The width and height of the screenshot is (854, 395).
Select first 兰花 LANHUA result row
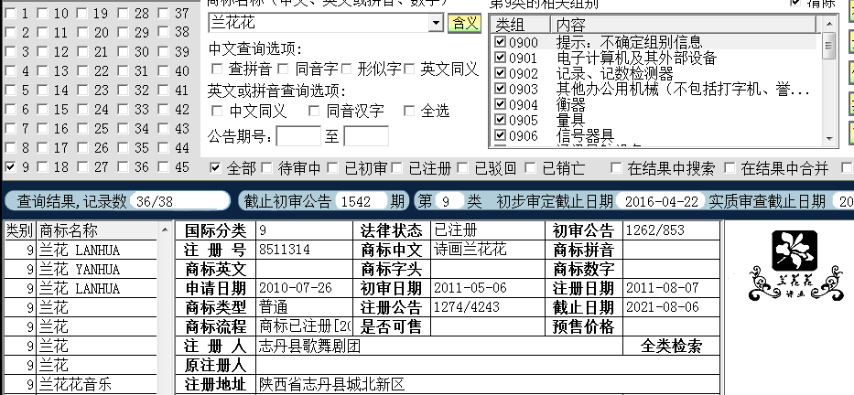click(x=81, y=251)
